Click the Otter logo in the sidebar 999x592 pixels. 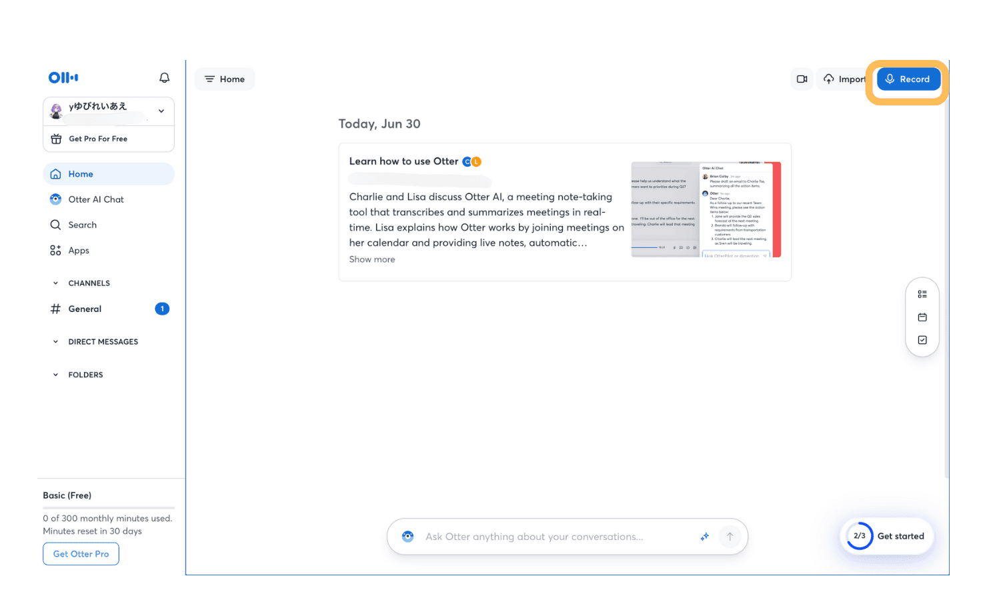click(63, 77)
